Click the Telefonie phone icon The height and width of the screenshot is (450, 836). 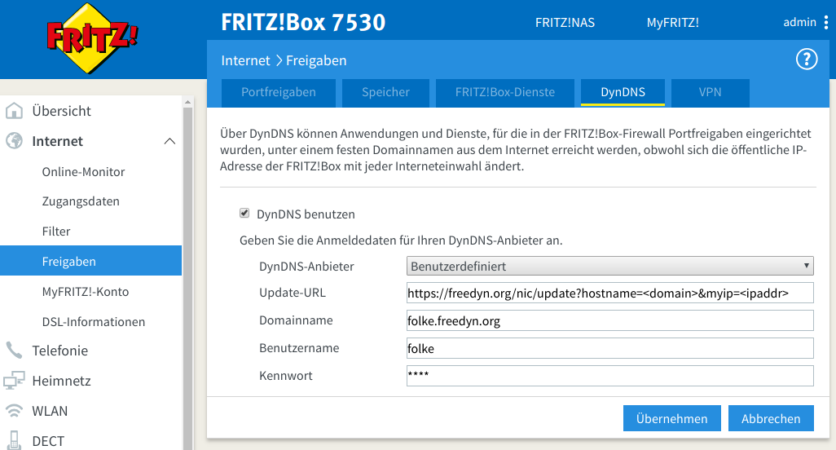point(14,351)
